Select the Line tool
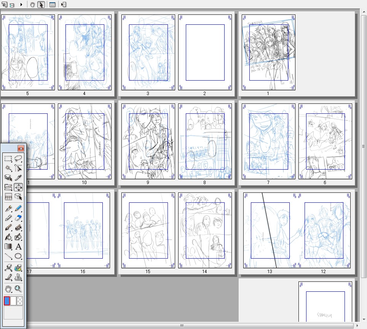Image resolution: width=367 pixels, height=329 pixels. [x=8, y=256]
